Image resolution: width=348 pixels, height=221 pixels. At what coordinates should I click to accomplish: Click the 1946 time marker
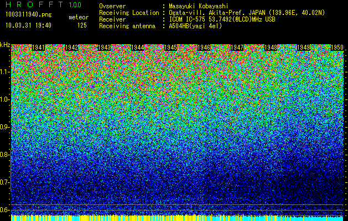click(204, 48)
